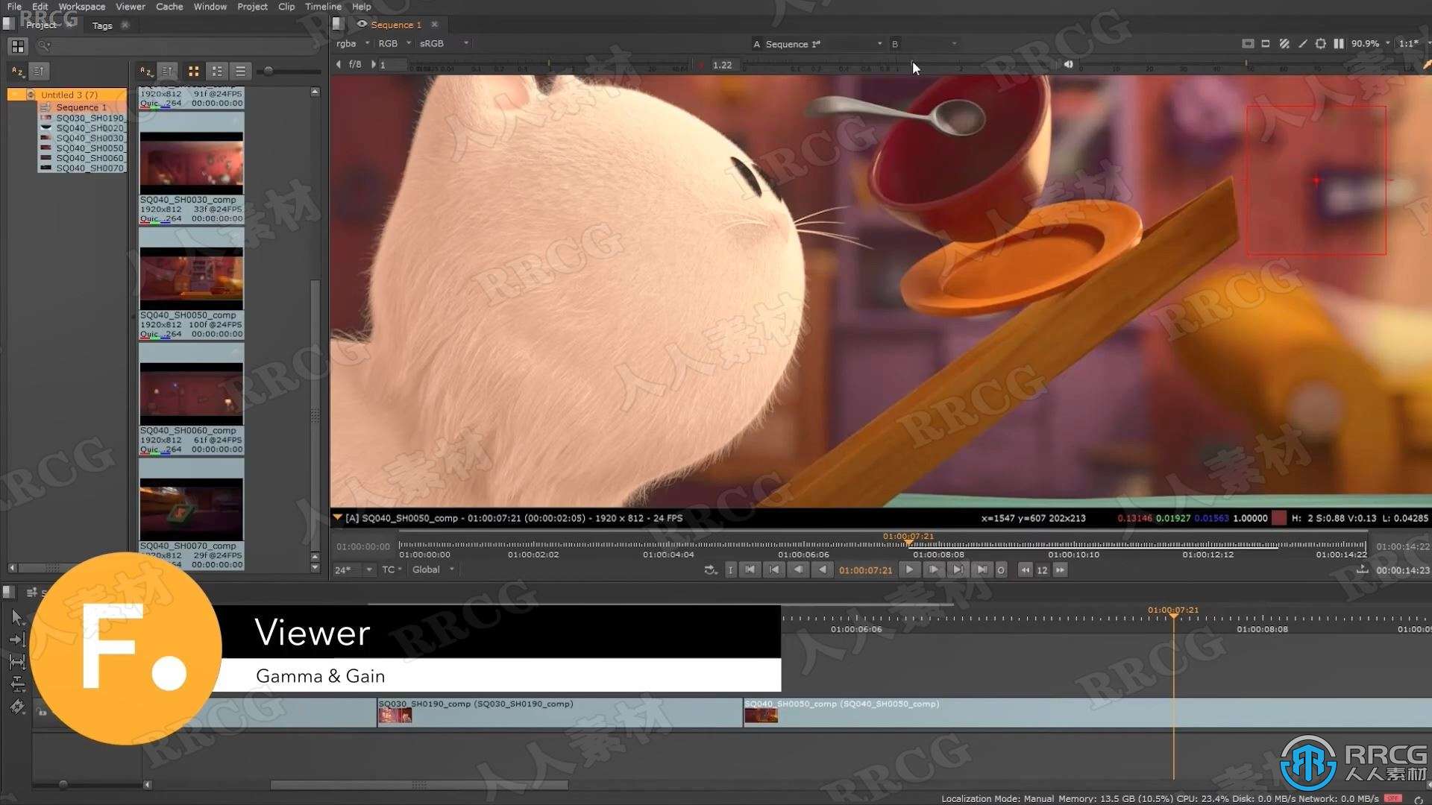The height and width of the screenshot is (805, 1432).
Task: Switch bin to thumbnail list view
Action: (217, 72)
